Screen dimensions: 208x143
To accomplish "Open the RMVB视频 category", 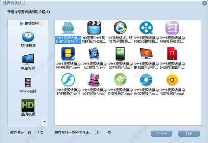I will pos(28,39).
